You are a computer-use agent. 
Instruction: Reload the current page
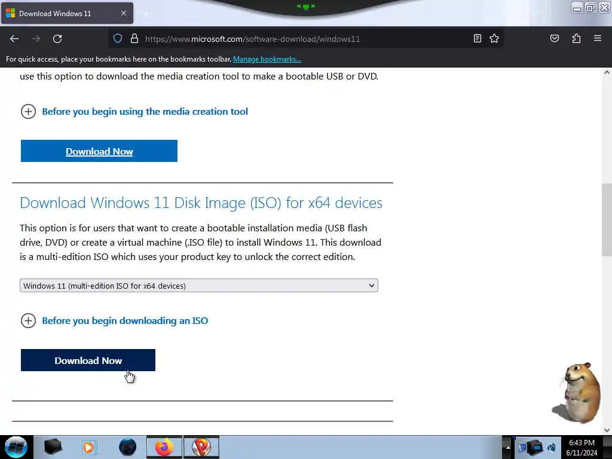(57, 39)
